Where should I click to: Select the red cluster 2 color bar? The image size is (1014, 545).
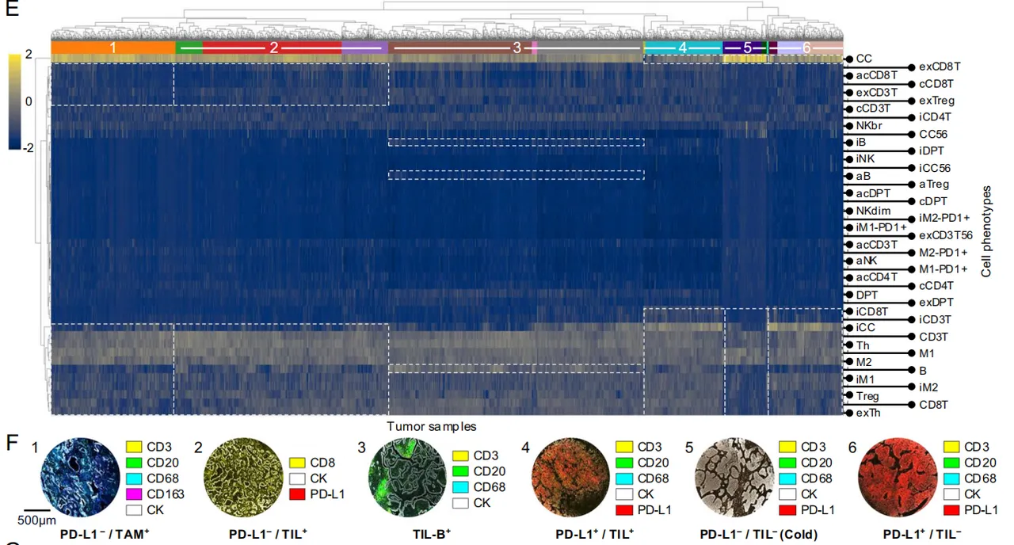[x=273, y=48]
